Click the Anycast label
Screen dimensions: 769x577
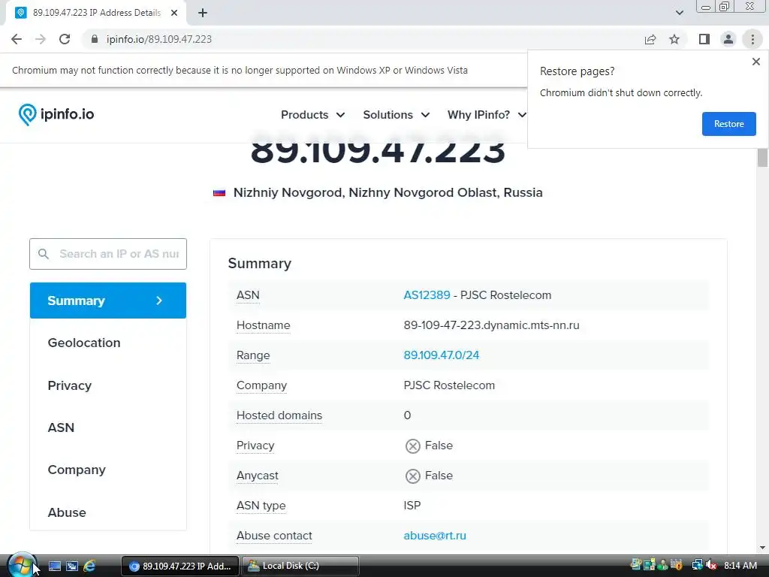(x=257, y=476)
